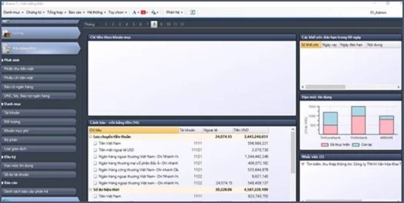404x203 pixels.
Task: Select the Tiền Việt Nam row with 923,743,755
Action: coord(179,196)
